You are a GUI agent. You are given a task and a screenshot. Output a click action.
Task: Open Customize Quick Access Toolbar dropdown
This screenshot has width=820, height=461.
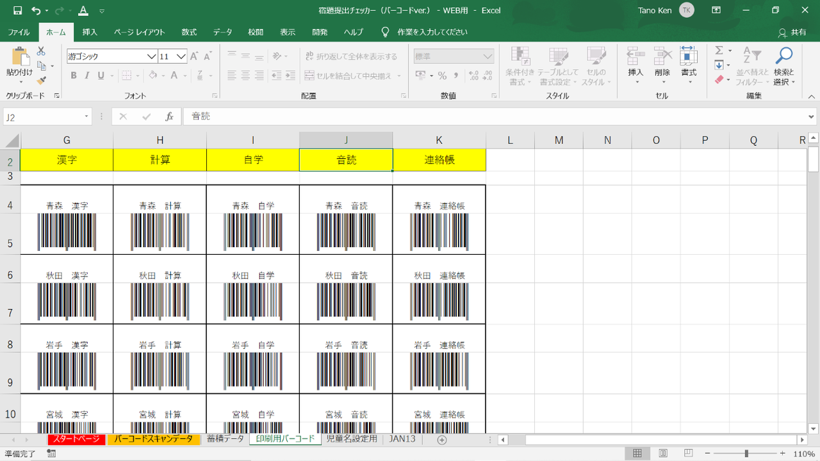click(x=102, y=11)
